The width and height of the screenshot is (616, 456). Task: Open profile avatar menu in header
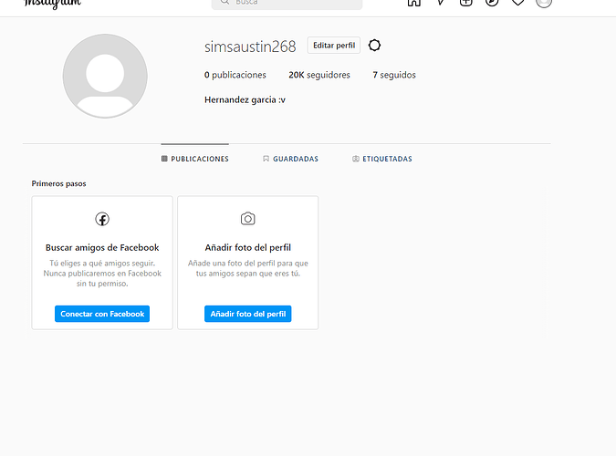544,3
